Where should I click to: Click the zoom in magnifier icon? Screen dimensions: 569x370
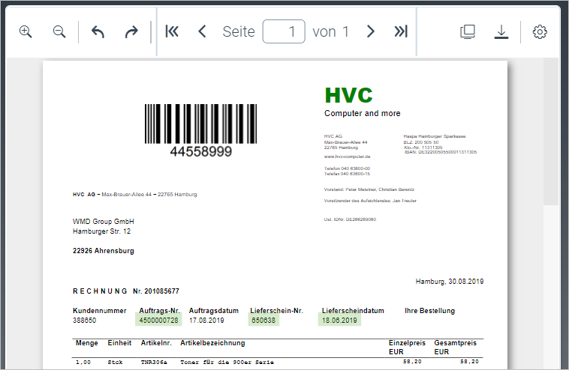pyautogui.click(x=26, y=31)
